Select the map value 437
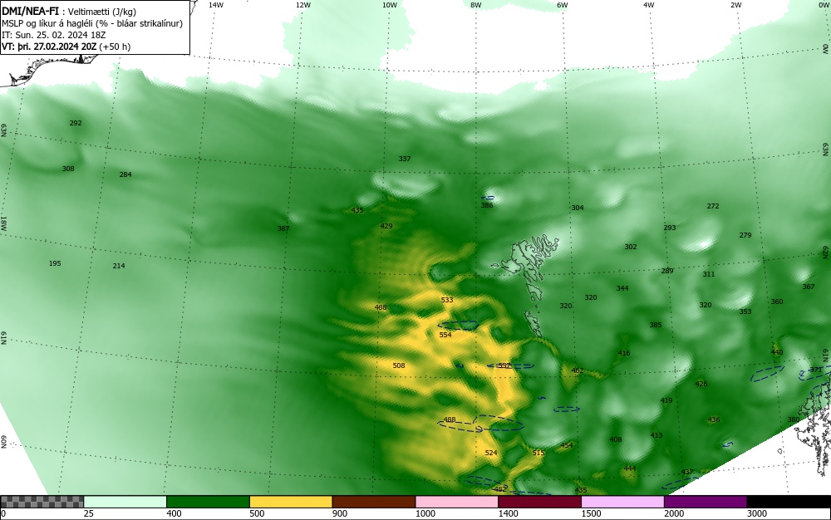 pyautogui.click(x=687, y=472)
